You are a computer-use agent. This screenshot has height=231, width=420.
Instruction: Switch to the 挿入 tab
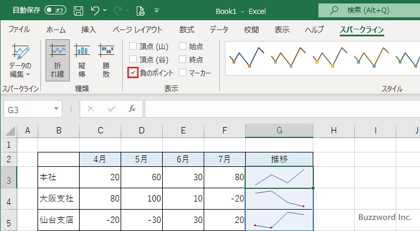(88, 29)
